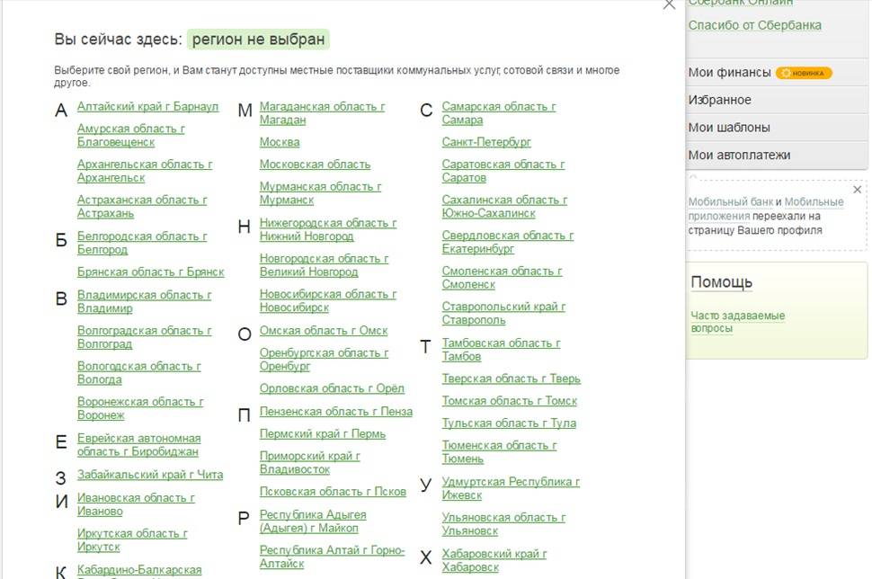872x579 pixels.
Task: Click the 'регион не выбран' current region label
Action: click(258, 40)
